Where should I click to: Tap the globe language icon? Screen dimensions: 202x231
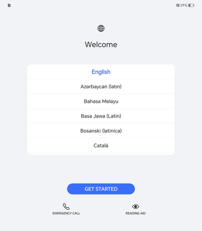pos(101,28)
